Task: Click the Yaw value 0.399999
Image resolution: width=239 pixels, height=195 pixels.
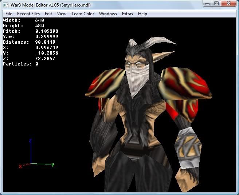Action: point(47,37)
